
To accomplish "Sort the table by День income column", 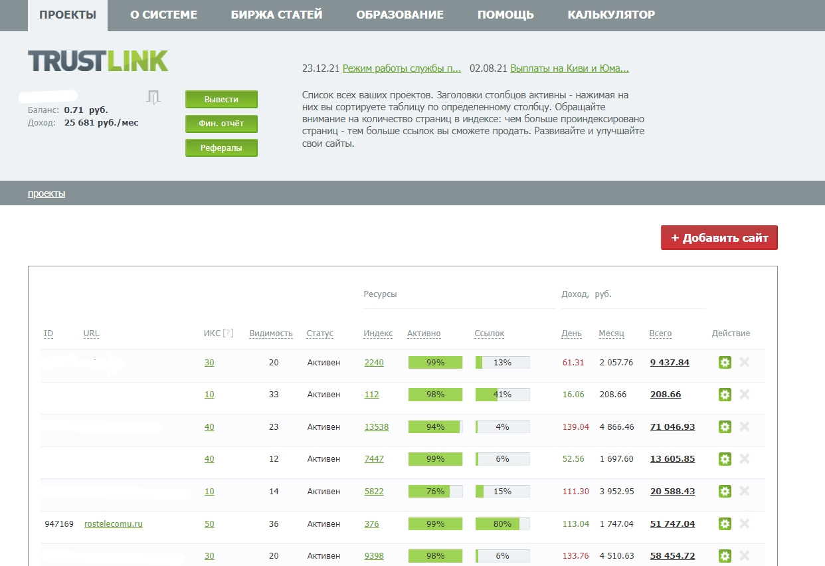I will click(x=571, y=333).
